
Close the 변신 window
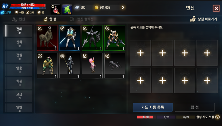click(216, 8)
